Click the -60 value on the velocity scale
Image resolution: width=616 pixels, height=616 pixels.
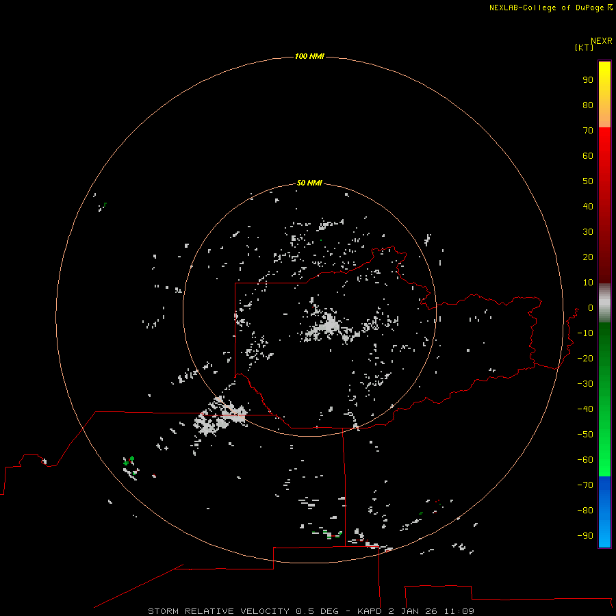point(585,460)
